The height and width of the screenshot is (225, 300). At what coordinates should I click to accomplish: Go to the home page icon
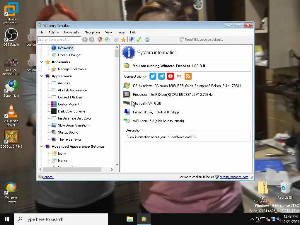coord(100,40)
